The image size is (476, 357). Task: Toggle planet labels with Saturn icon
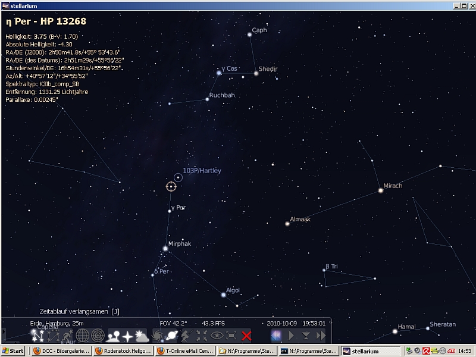point(172,336)
